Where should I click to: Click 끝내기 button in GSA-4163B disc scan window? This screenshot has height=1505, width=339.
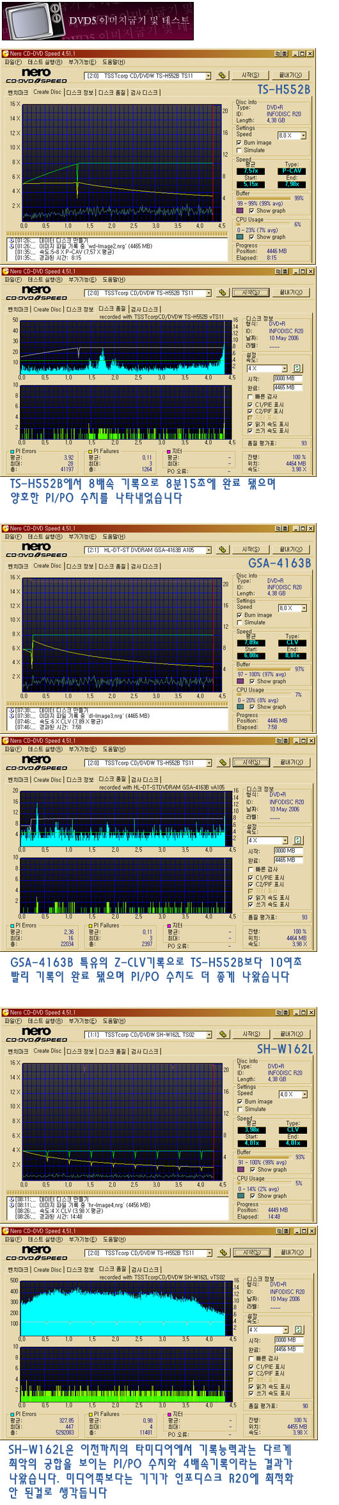click(292, 762)
